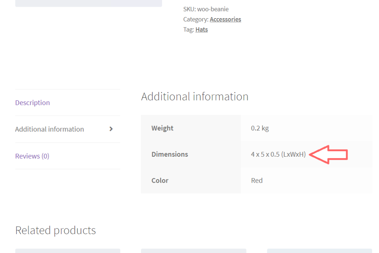Switch to the Description tab
This screenshot has width=379, height=253.
pyautogui.click(x=32, y=103)
